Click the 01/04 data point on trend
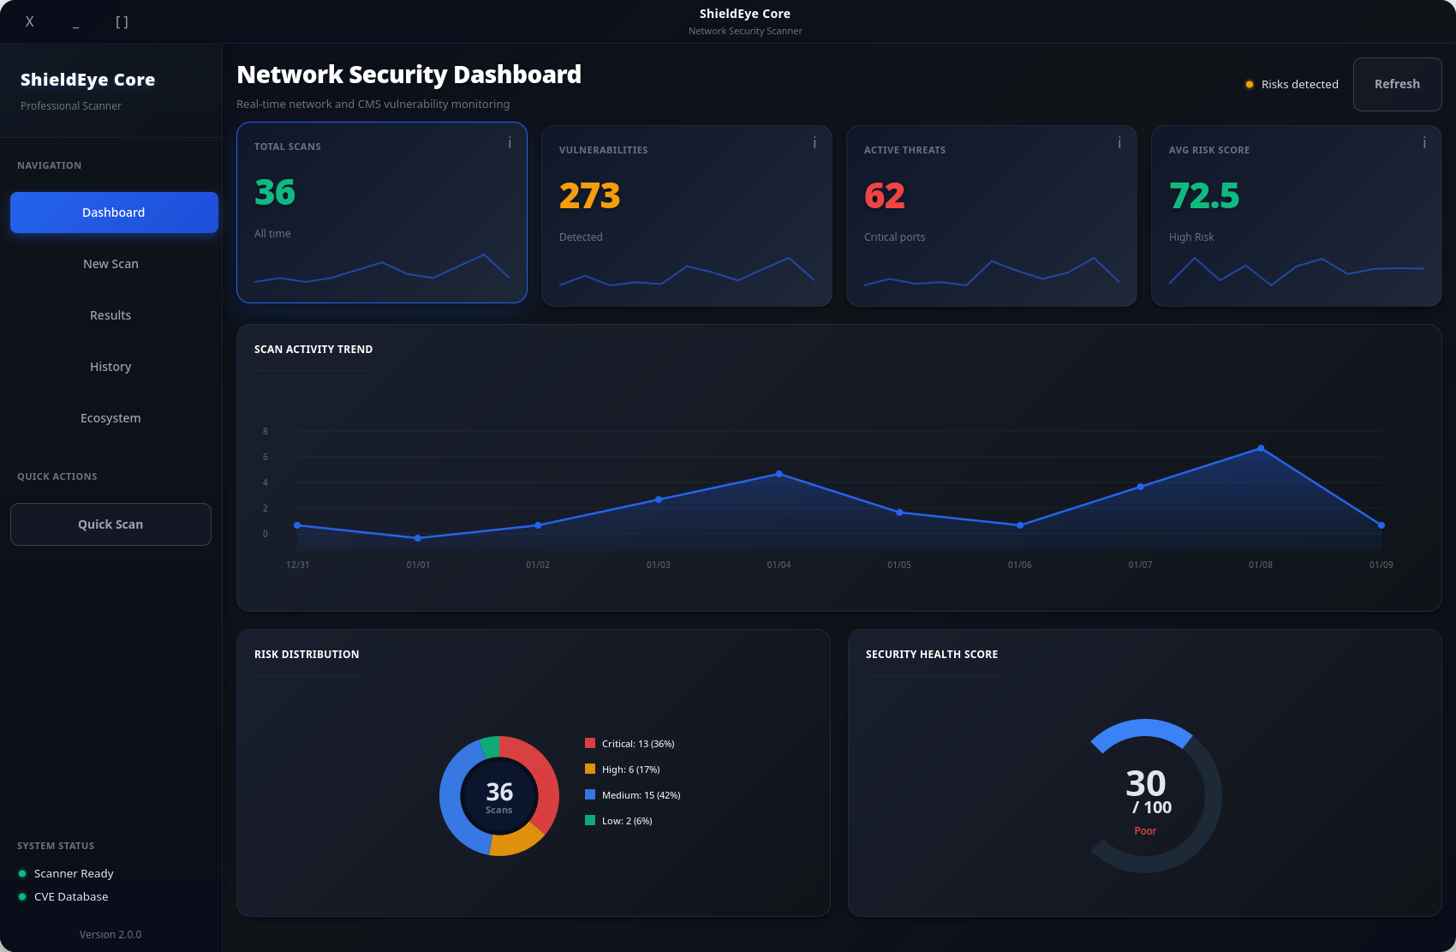This screenshot has width=1456, height=952. click(x=779, y=474)
